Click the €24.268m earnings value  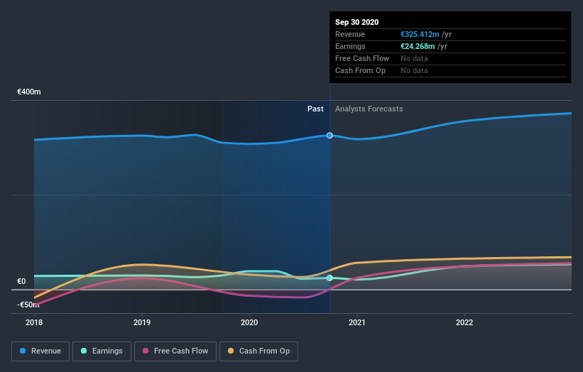pyautogui.click(x=418, y=46)
